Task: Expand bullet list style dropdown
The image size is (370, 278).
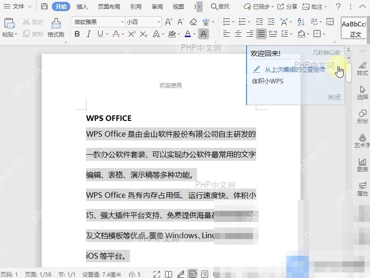Action: pyautogui.click(x=233, y=22)
